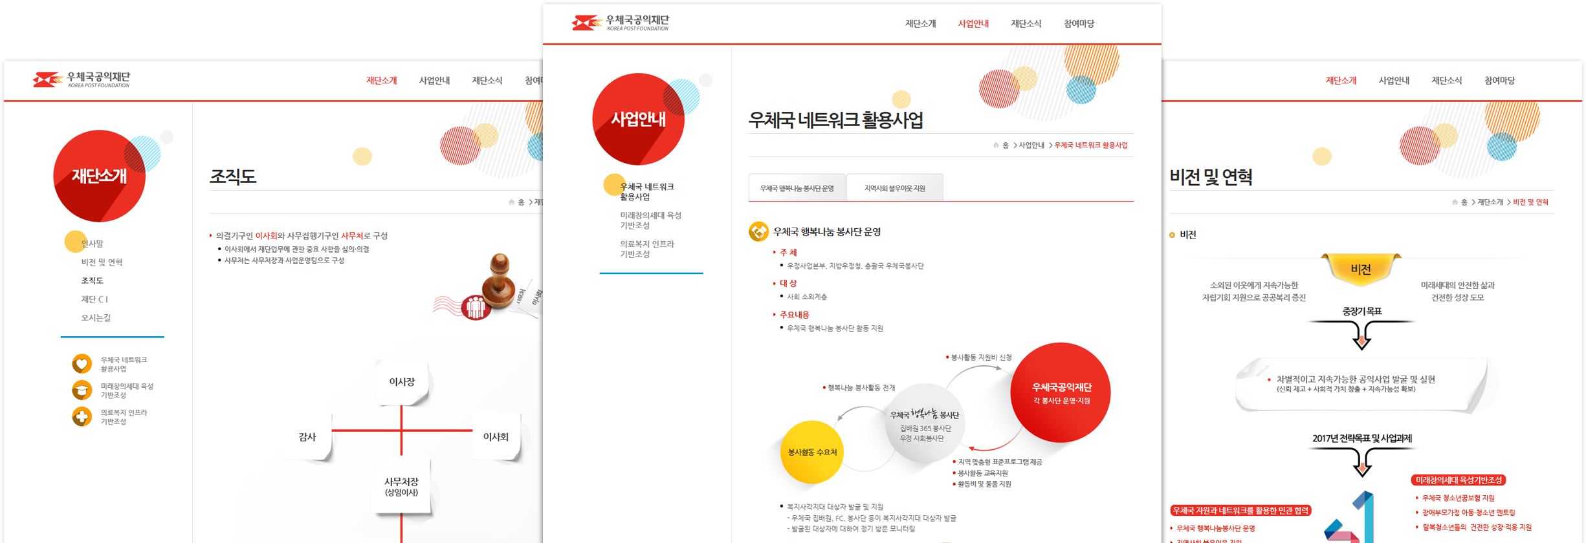The width and height of the screenshot is (1586, 543).
Task: Click graduation cap icon for 미래창의세대 육성
Action: 82,390
